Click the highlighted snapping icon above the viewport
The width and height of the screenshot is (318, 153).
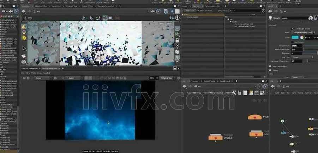105,18
